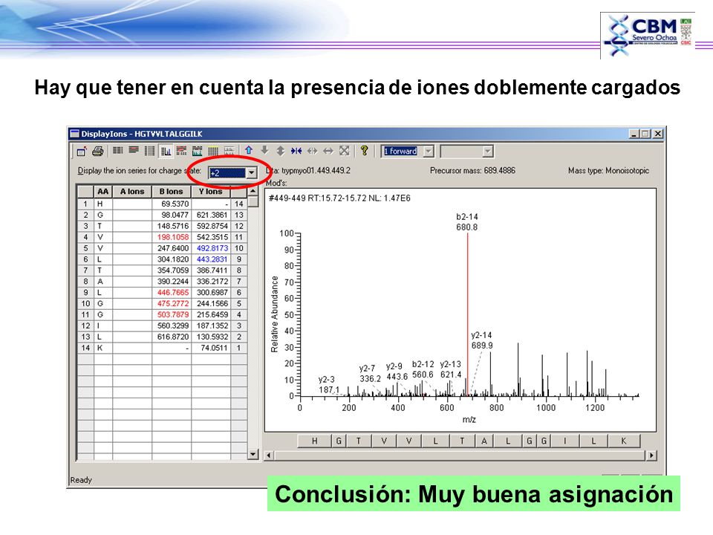Select the red B ion value 198.1058
This screenshot has height=535, width=713.
[x=172, y=237]
